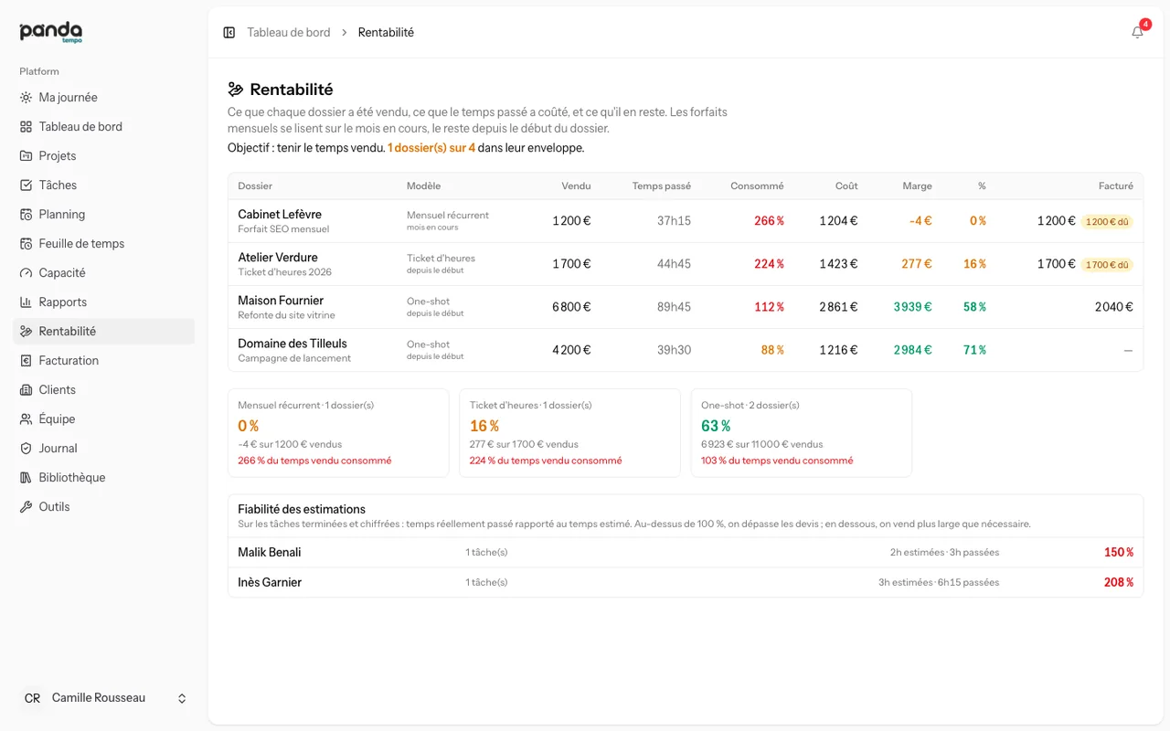Click the 266 % consumed value
1170x731 pixels.
(769, 221)
